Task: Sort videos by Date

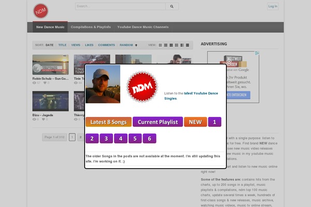Action: tap(49, 45)
